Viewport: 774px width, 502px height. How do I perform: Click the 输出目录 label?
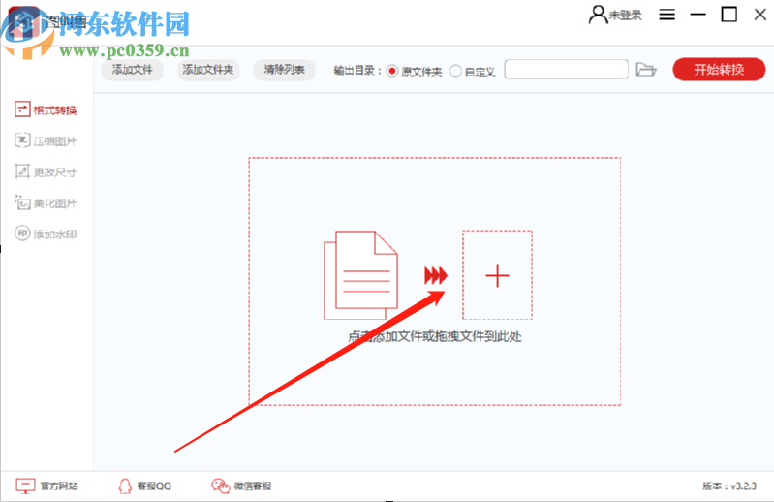point(357,71)
